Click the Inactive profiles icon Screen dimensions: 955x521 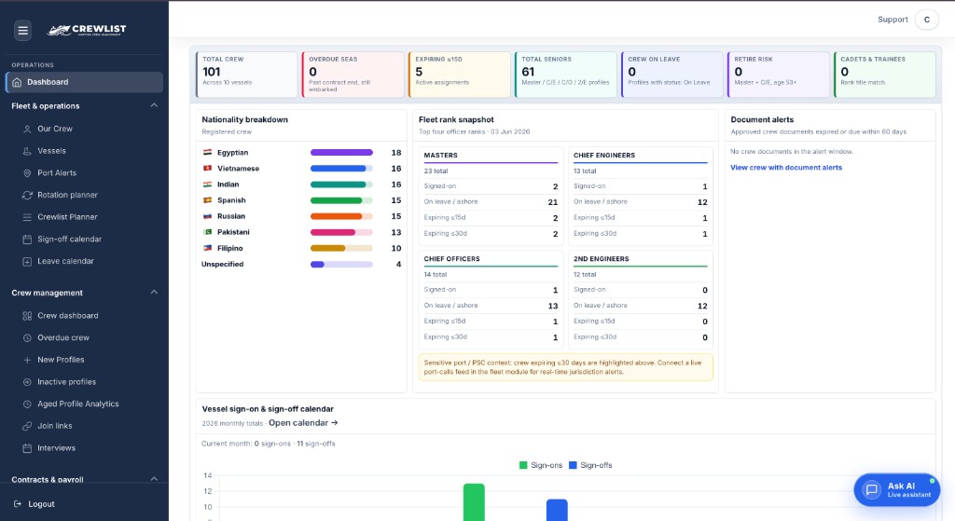click(x=27, y=382)
